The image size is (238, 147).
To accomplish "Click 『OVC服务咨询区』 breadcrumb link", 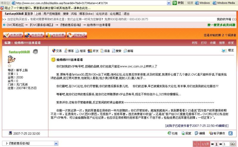I will click(41, 25).
